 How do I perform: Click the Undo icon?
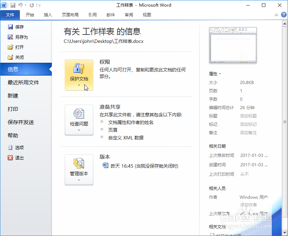(21, 5)
